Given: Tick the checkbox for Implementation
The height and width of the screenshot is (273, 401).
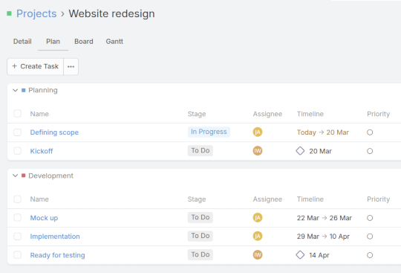Looking at the screenshot, I should pos(17,236).
